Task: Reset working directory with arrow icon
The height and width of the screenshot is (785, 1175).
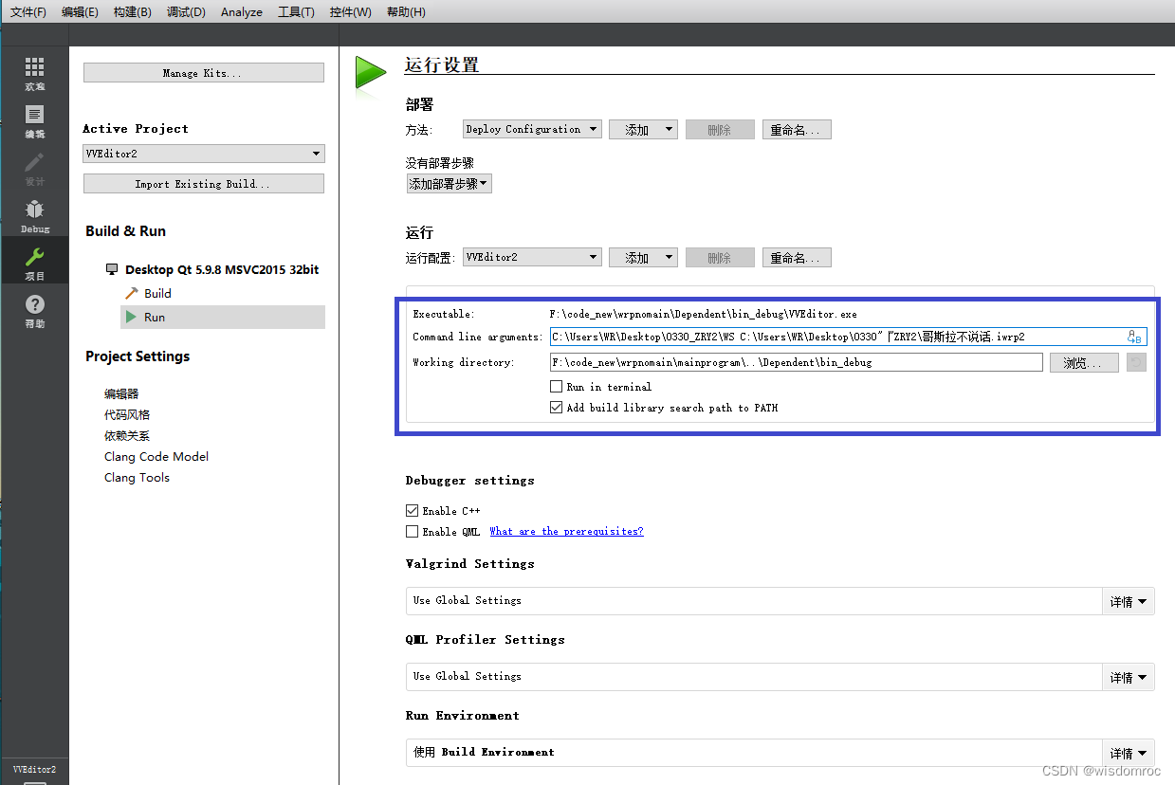Action: coord(1135,361)
